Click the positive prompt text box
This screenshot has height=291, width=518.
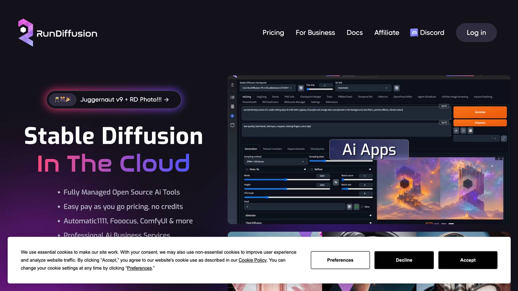[x=346, y=113]
